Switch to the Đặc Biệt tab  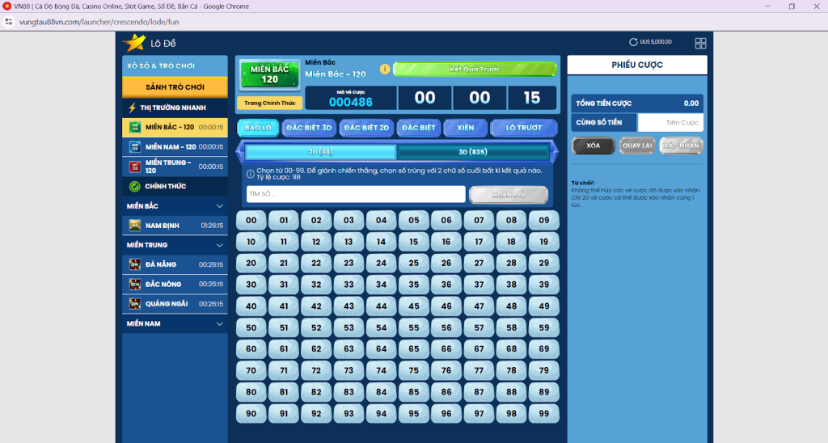419,128
